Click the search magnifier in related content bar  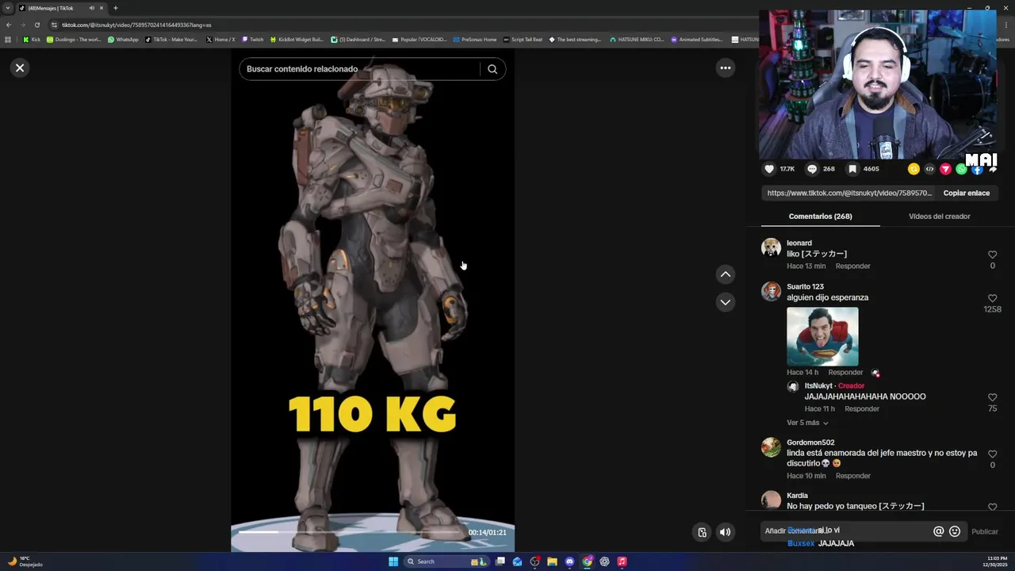coord(492,69)
